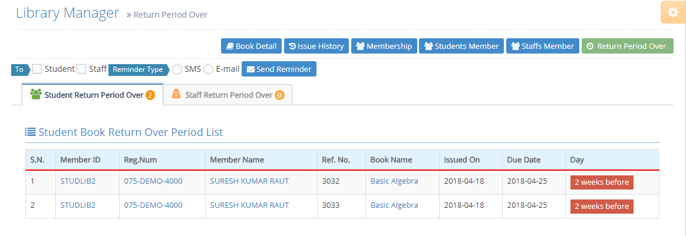Switch to Student Return Period Over tab
Viewport: 686px width, 236px height.
pos(92,95)
